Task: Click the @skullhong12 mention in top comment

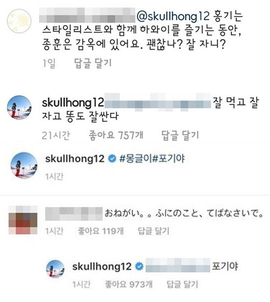Action: (x=173, y=16)
